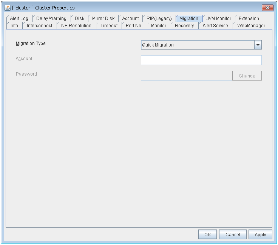Open the Delay Warning tab
This screenshot has height=245, width=278.
click(x=51, y=19)
